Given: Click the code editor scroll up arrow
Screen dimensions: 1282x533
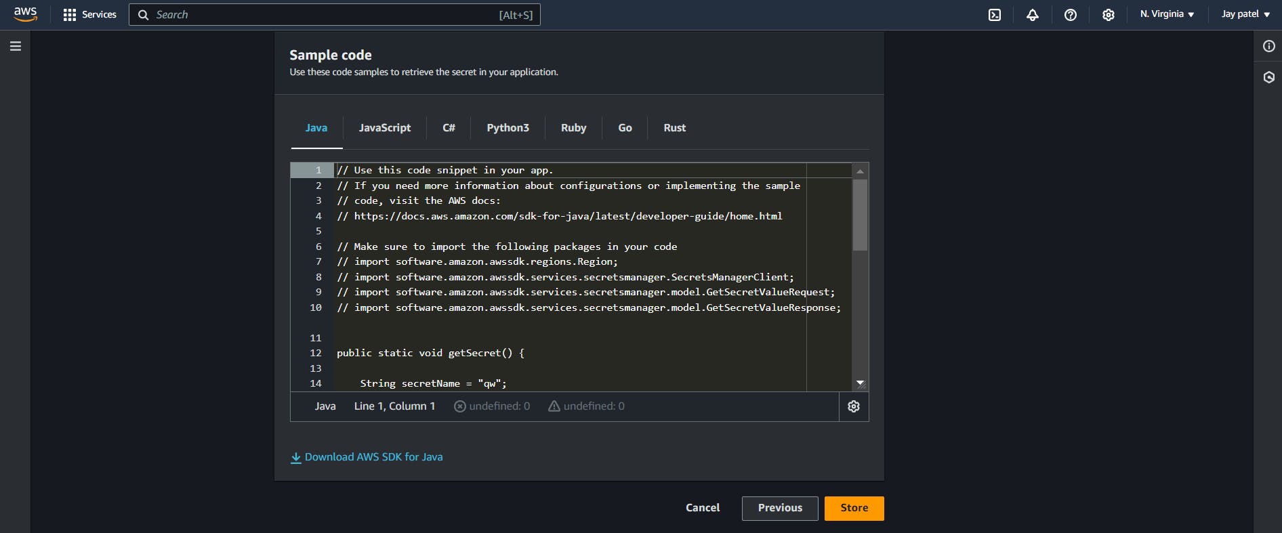Looking at the screenshot, I should 860,171.
